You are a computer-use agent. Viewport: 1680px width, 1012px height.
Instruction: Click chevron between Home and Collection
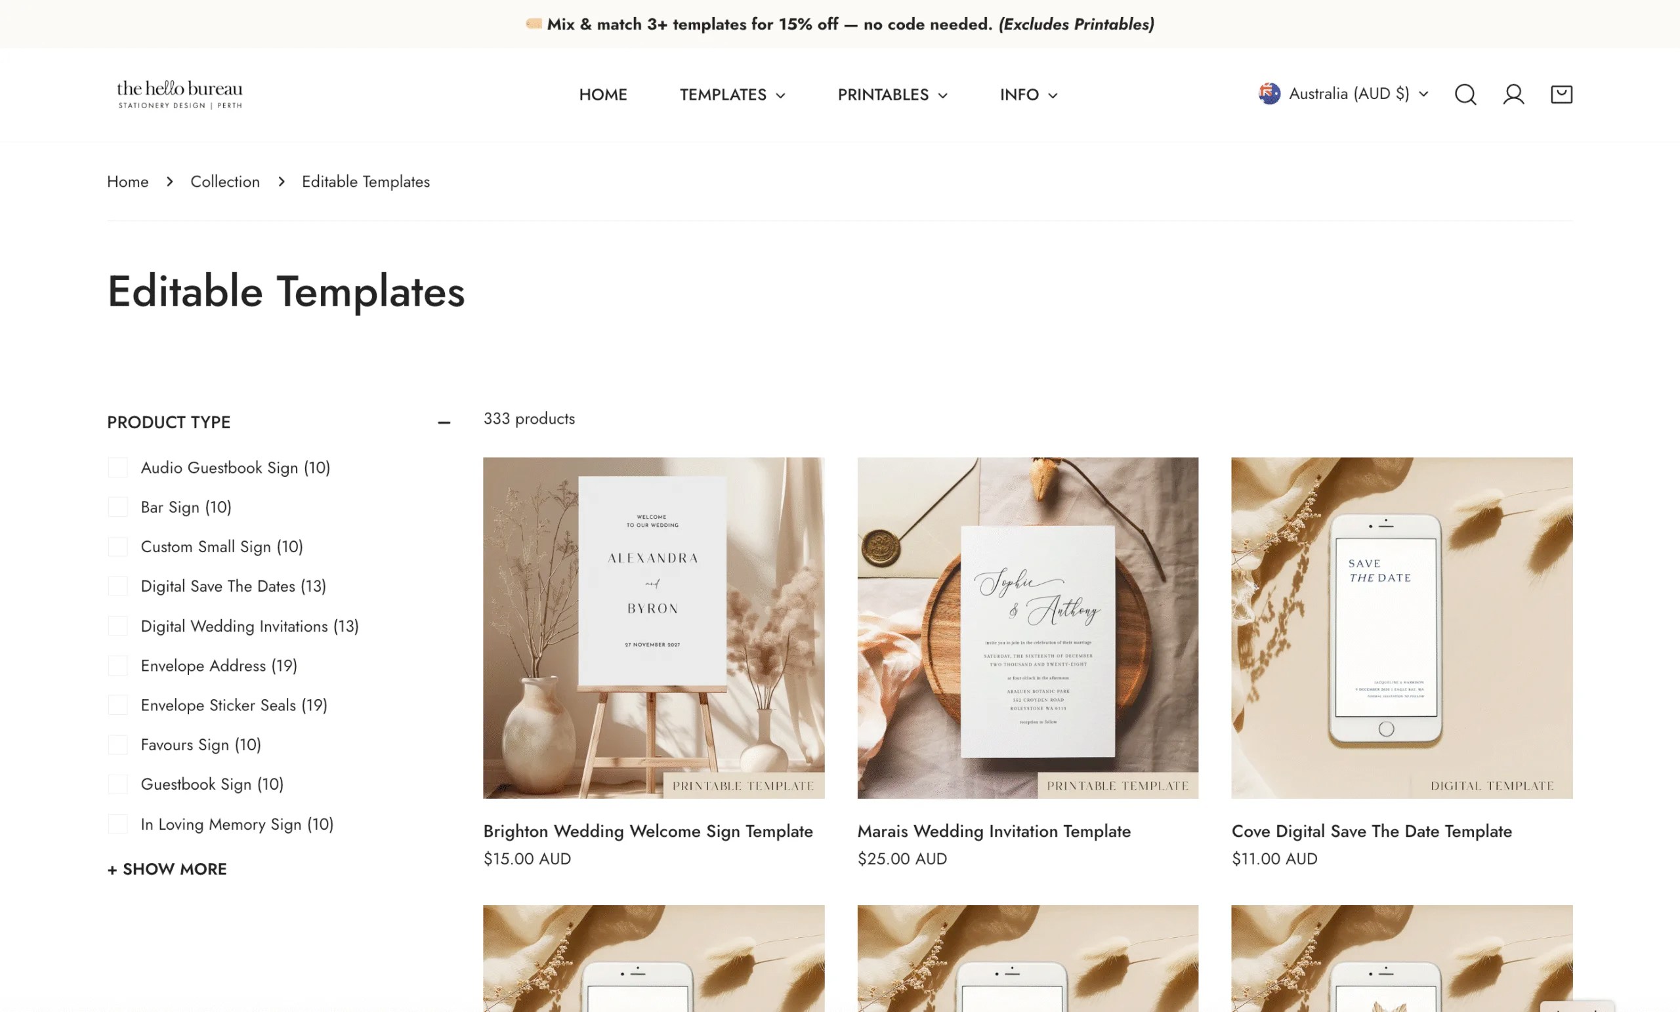tap(170, 181)
